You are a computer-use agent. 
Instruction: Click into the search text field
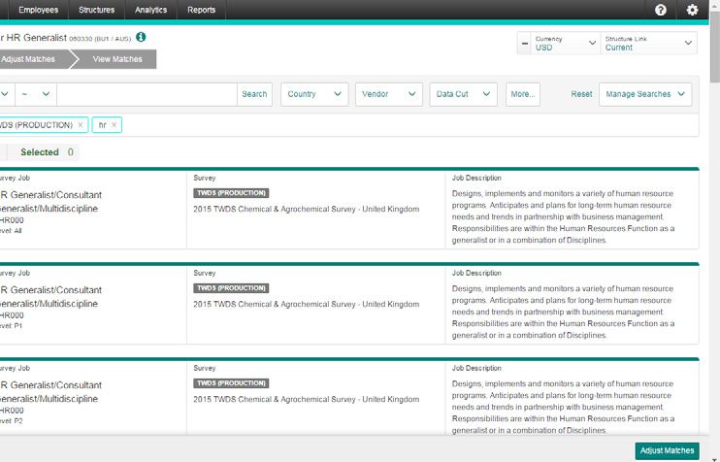tap(146, 94)
